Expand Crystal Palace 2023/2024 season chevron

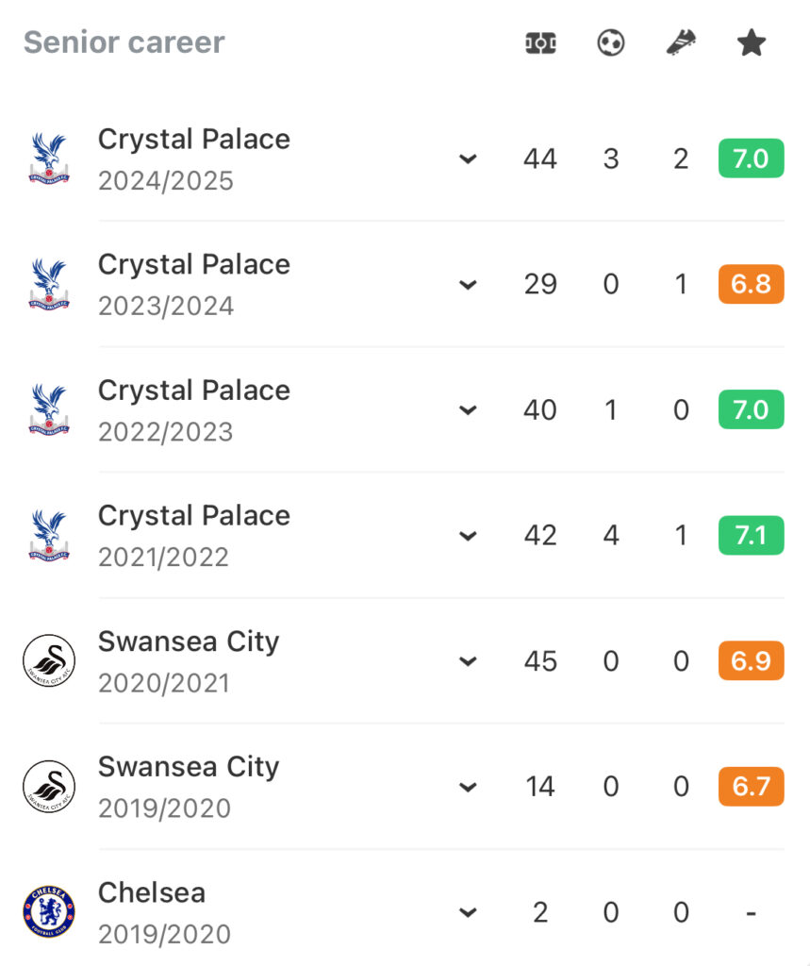point(468,285)
